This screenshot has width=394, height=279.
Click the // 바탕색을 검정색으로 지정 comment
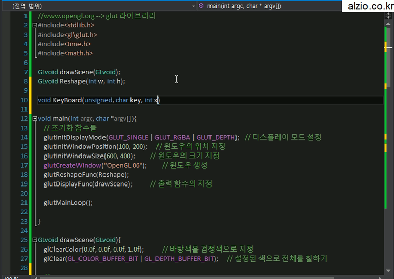pyautogui.click(x=207, y=249)
